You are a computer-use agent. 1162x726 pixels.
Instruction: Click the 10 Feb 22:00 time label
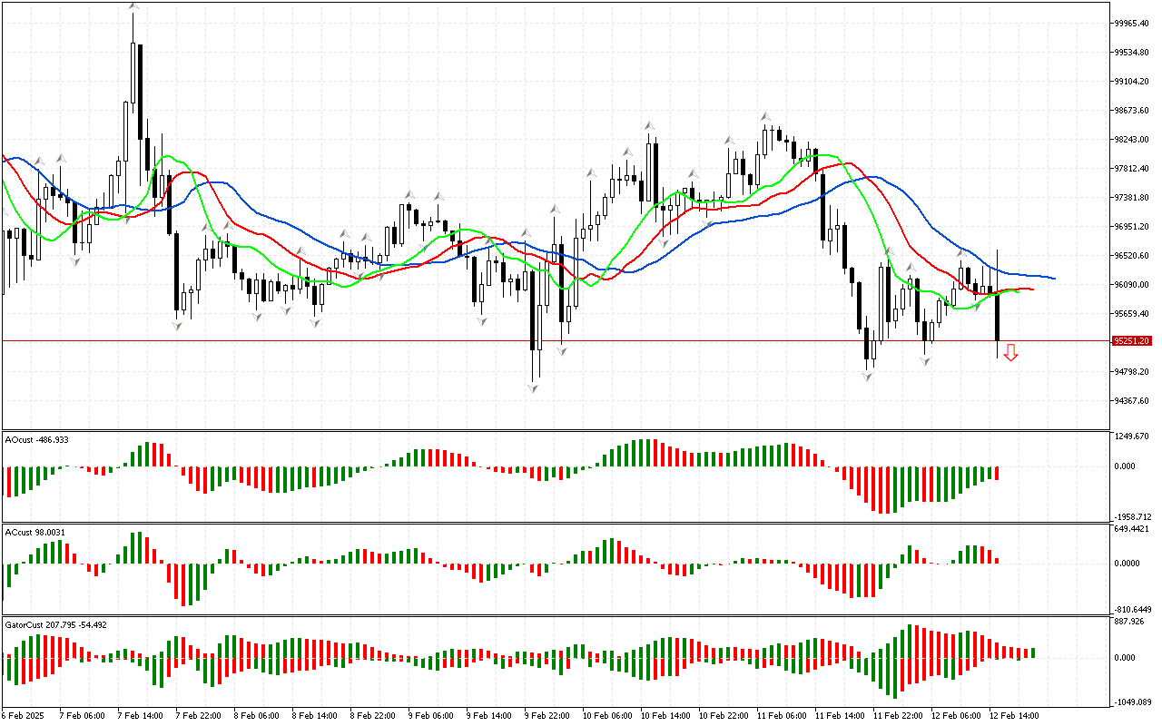[x=723, y=715]
